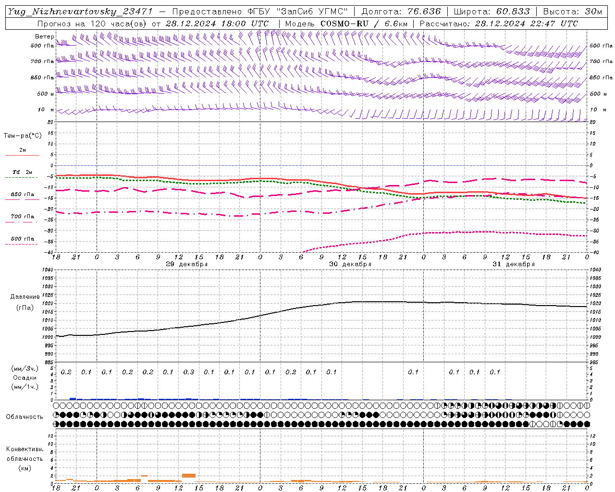Click the '(км)' convective cloud unit label
The image size is (615, 492).
tap(25, 468)
